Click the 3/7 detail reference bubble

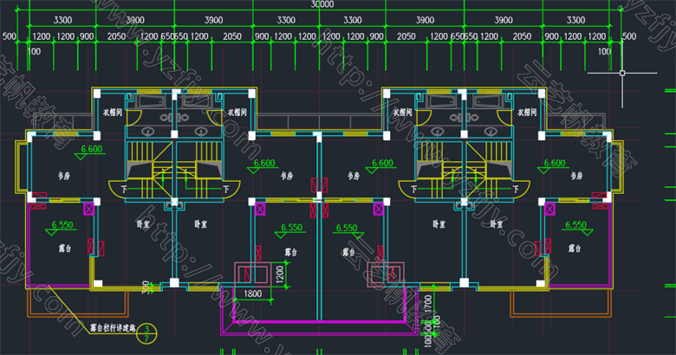(x=146, y=334)
